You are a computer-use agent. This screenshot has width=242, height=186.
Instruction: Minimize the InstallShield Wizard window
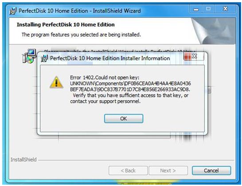coord(196,9)
